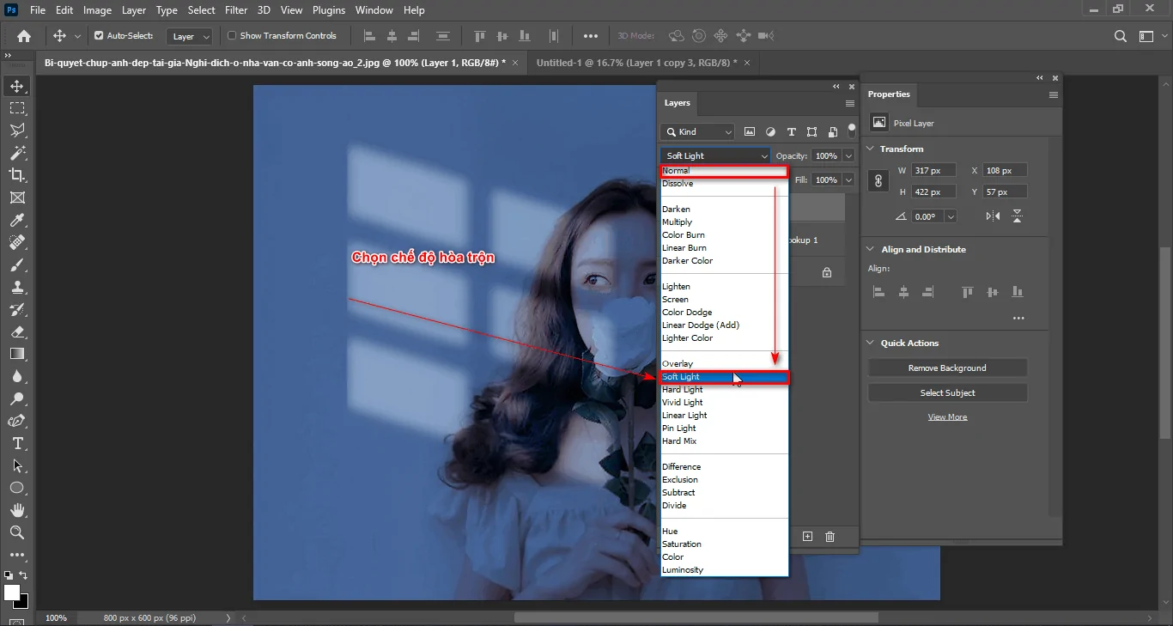Toggle the width-height link in Transform
The image size is (1173, 626).
[x=877, y=180]
